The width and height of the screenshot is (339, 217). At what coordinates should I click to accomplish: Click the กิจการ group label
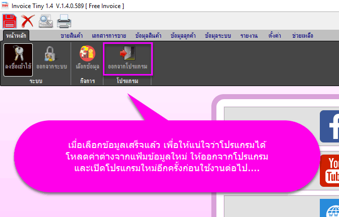(x=88, y=81)
